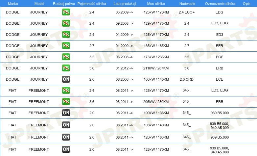Click 103kW / 140KM in Dodge Journey row
The height and width of the screenshot is (156, 257).
(x=156, y=79)
